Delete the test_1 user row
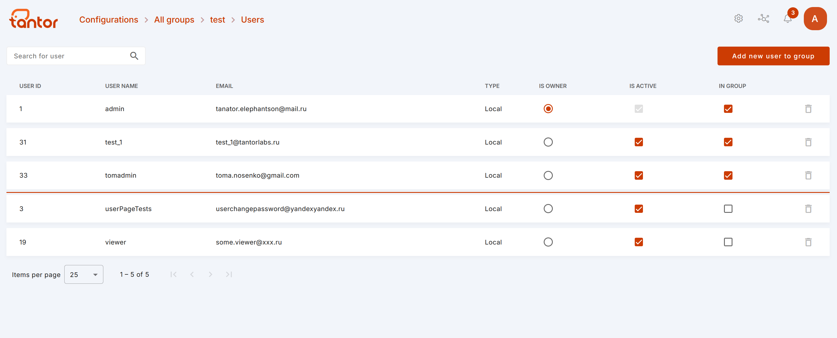Image resolution: width=837 pixels, height=338 pixels. (x=808, y=142)
